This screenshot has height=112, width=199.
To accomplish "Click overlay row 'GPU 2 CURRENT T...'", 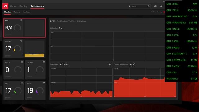I will coord(182,54).
